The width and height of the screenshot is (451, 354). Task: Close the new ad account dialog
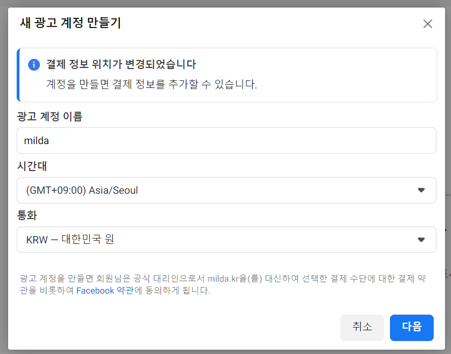(x=428, y=24)
